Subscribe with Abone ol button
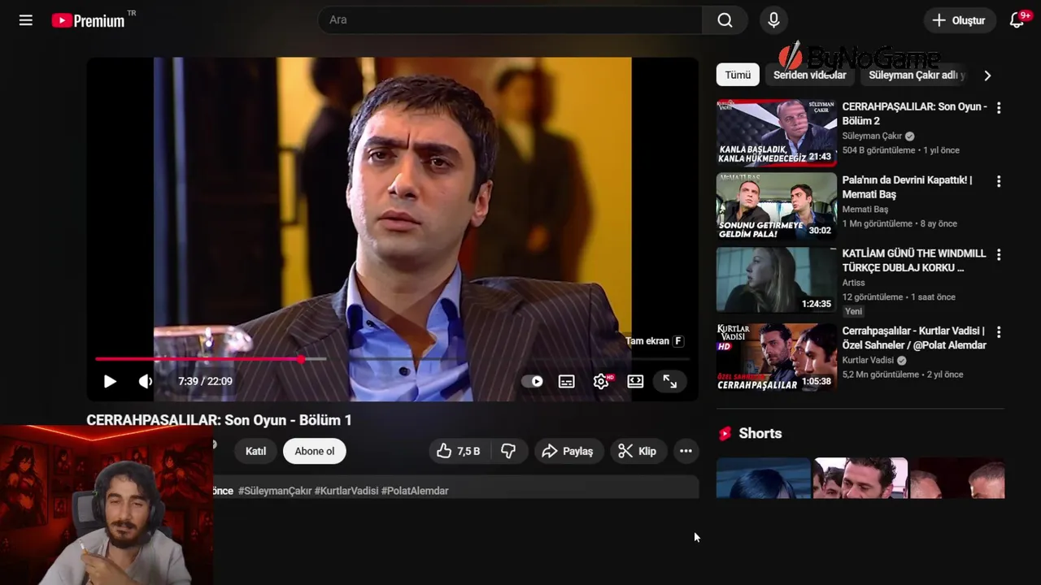Image resolution: width=1041 pixels, height=585 pixels. [x=315, y=451]
